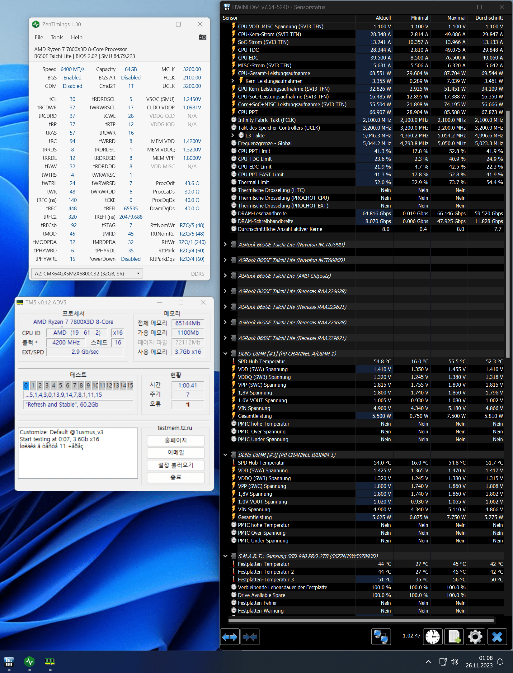Click the 1:00.41 time field in TM5
The image size is (513, 673).
pos(188,385)
